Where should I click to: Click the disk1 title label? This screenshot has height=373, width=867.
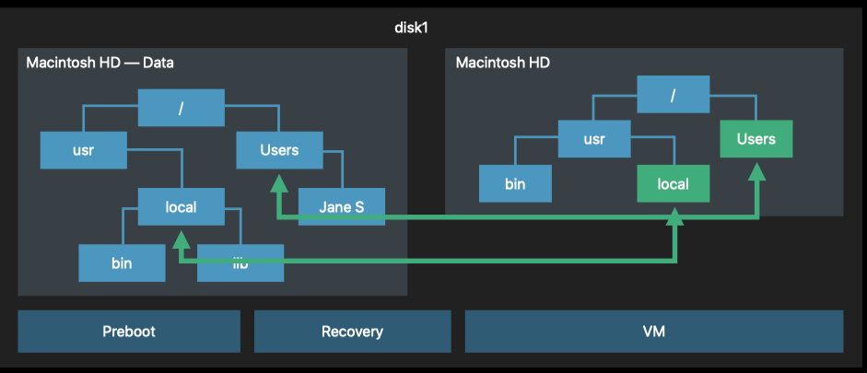(x=411, y=29)
